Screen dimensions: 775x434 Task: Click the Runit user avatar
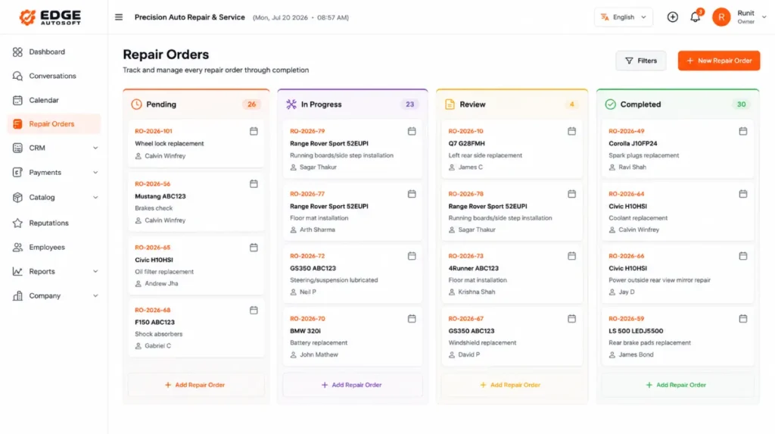[x=721, y=17]
